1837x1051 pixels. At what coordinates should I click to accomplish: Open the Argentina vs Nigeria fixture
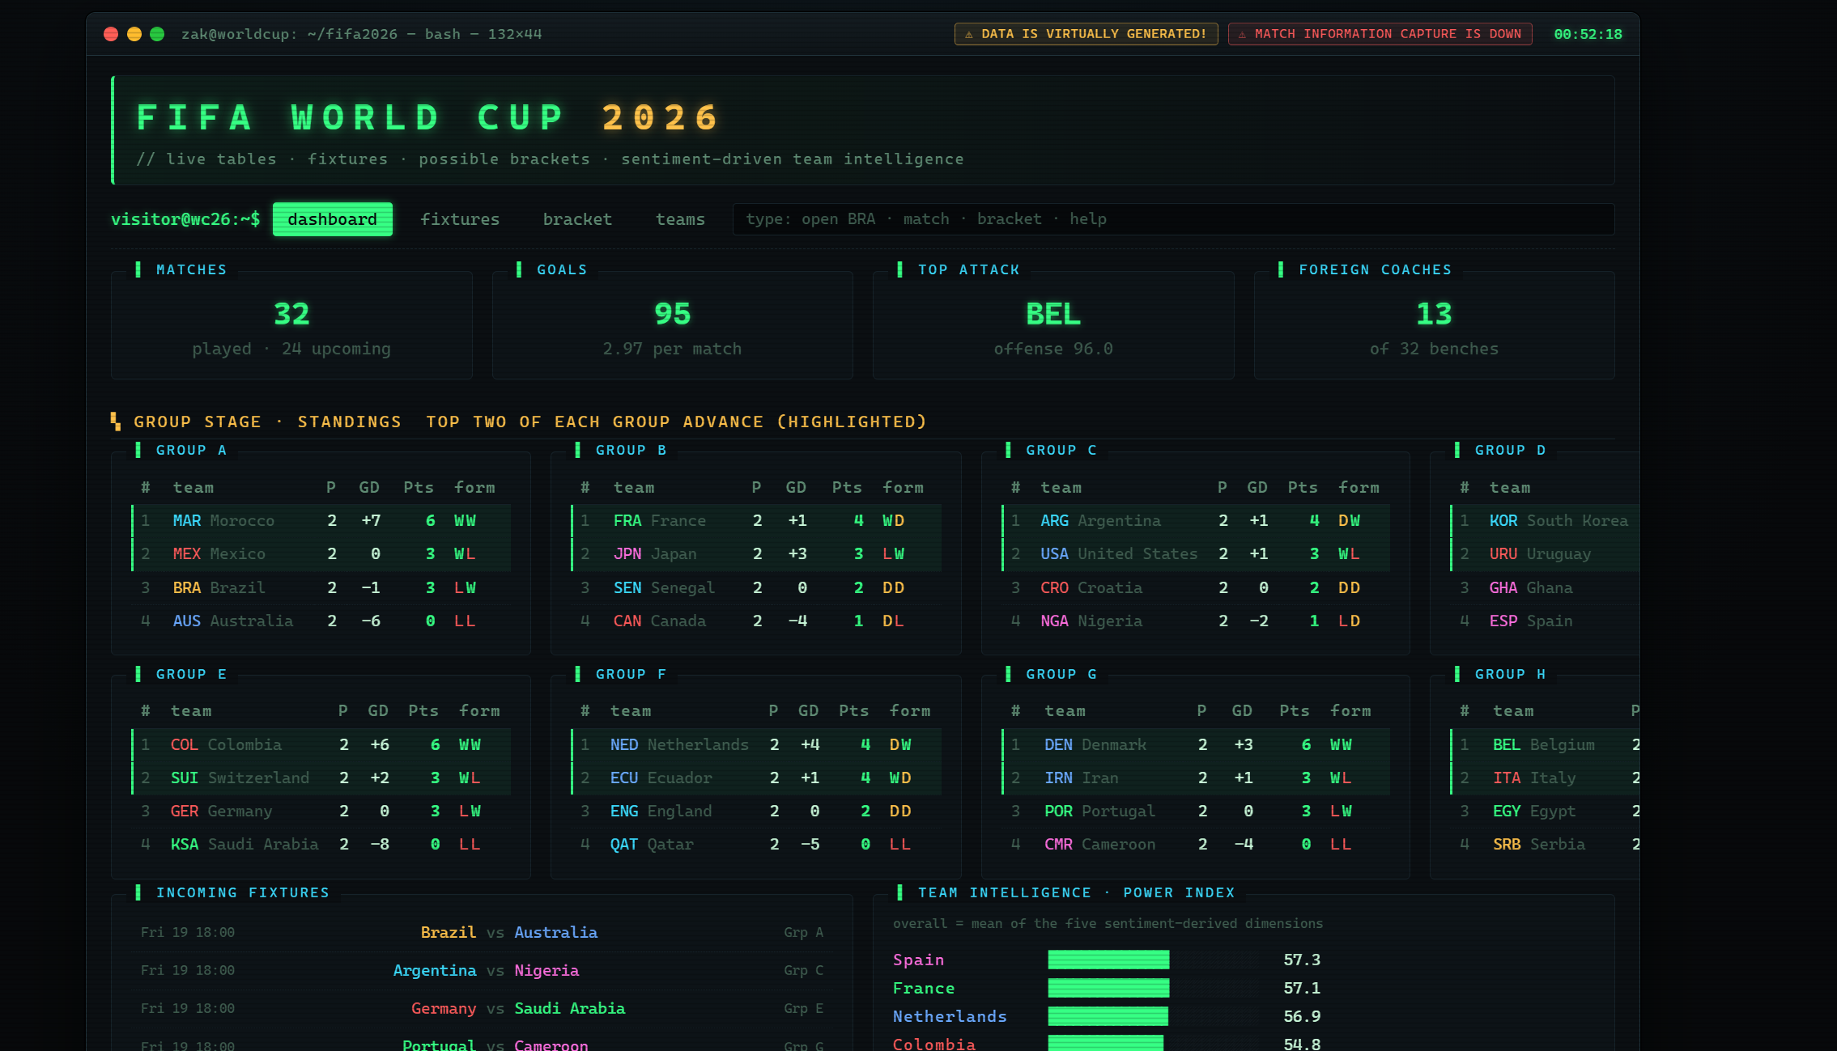482,971
